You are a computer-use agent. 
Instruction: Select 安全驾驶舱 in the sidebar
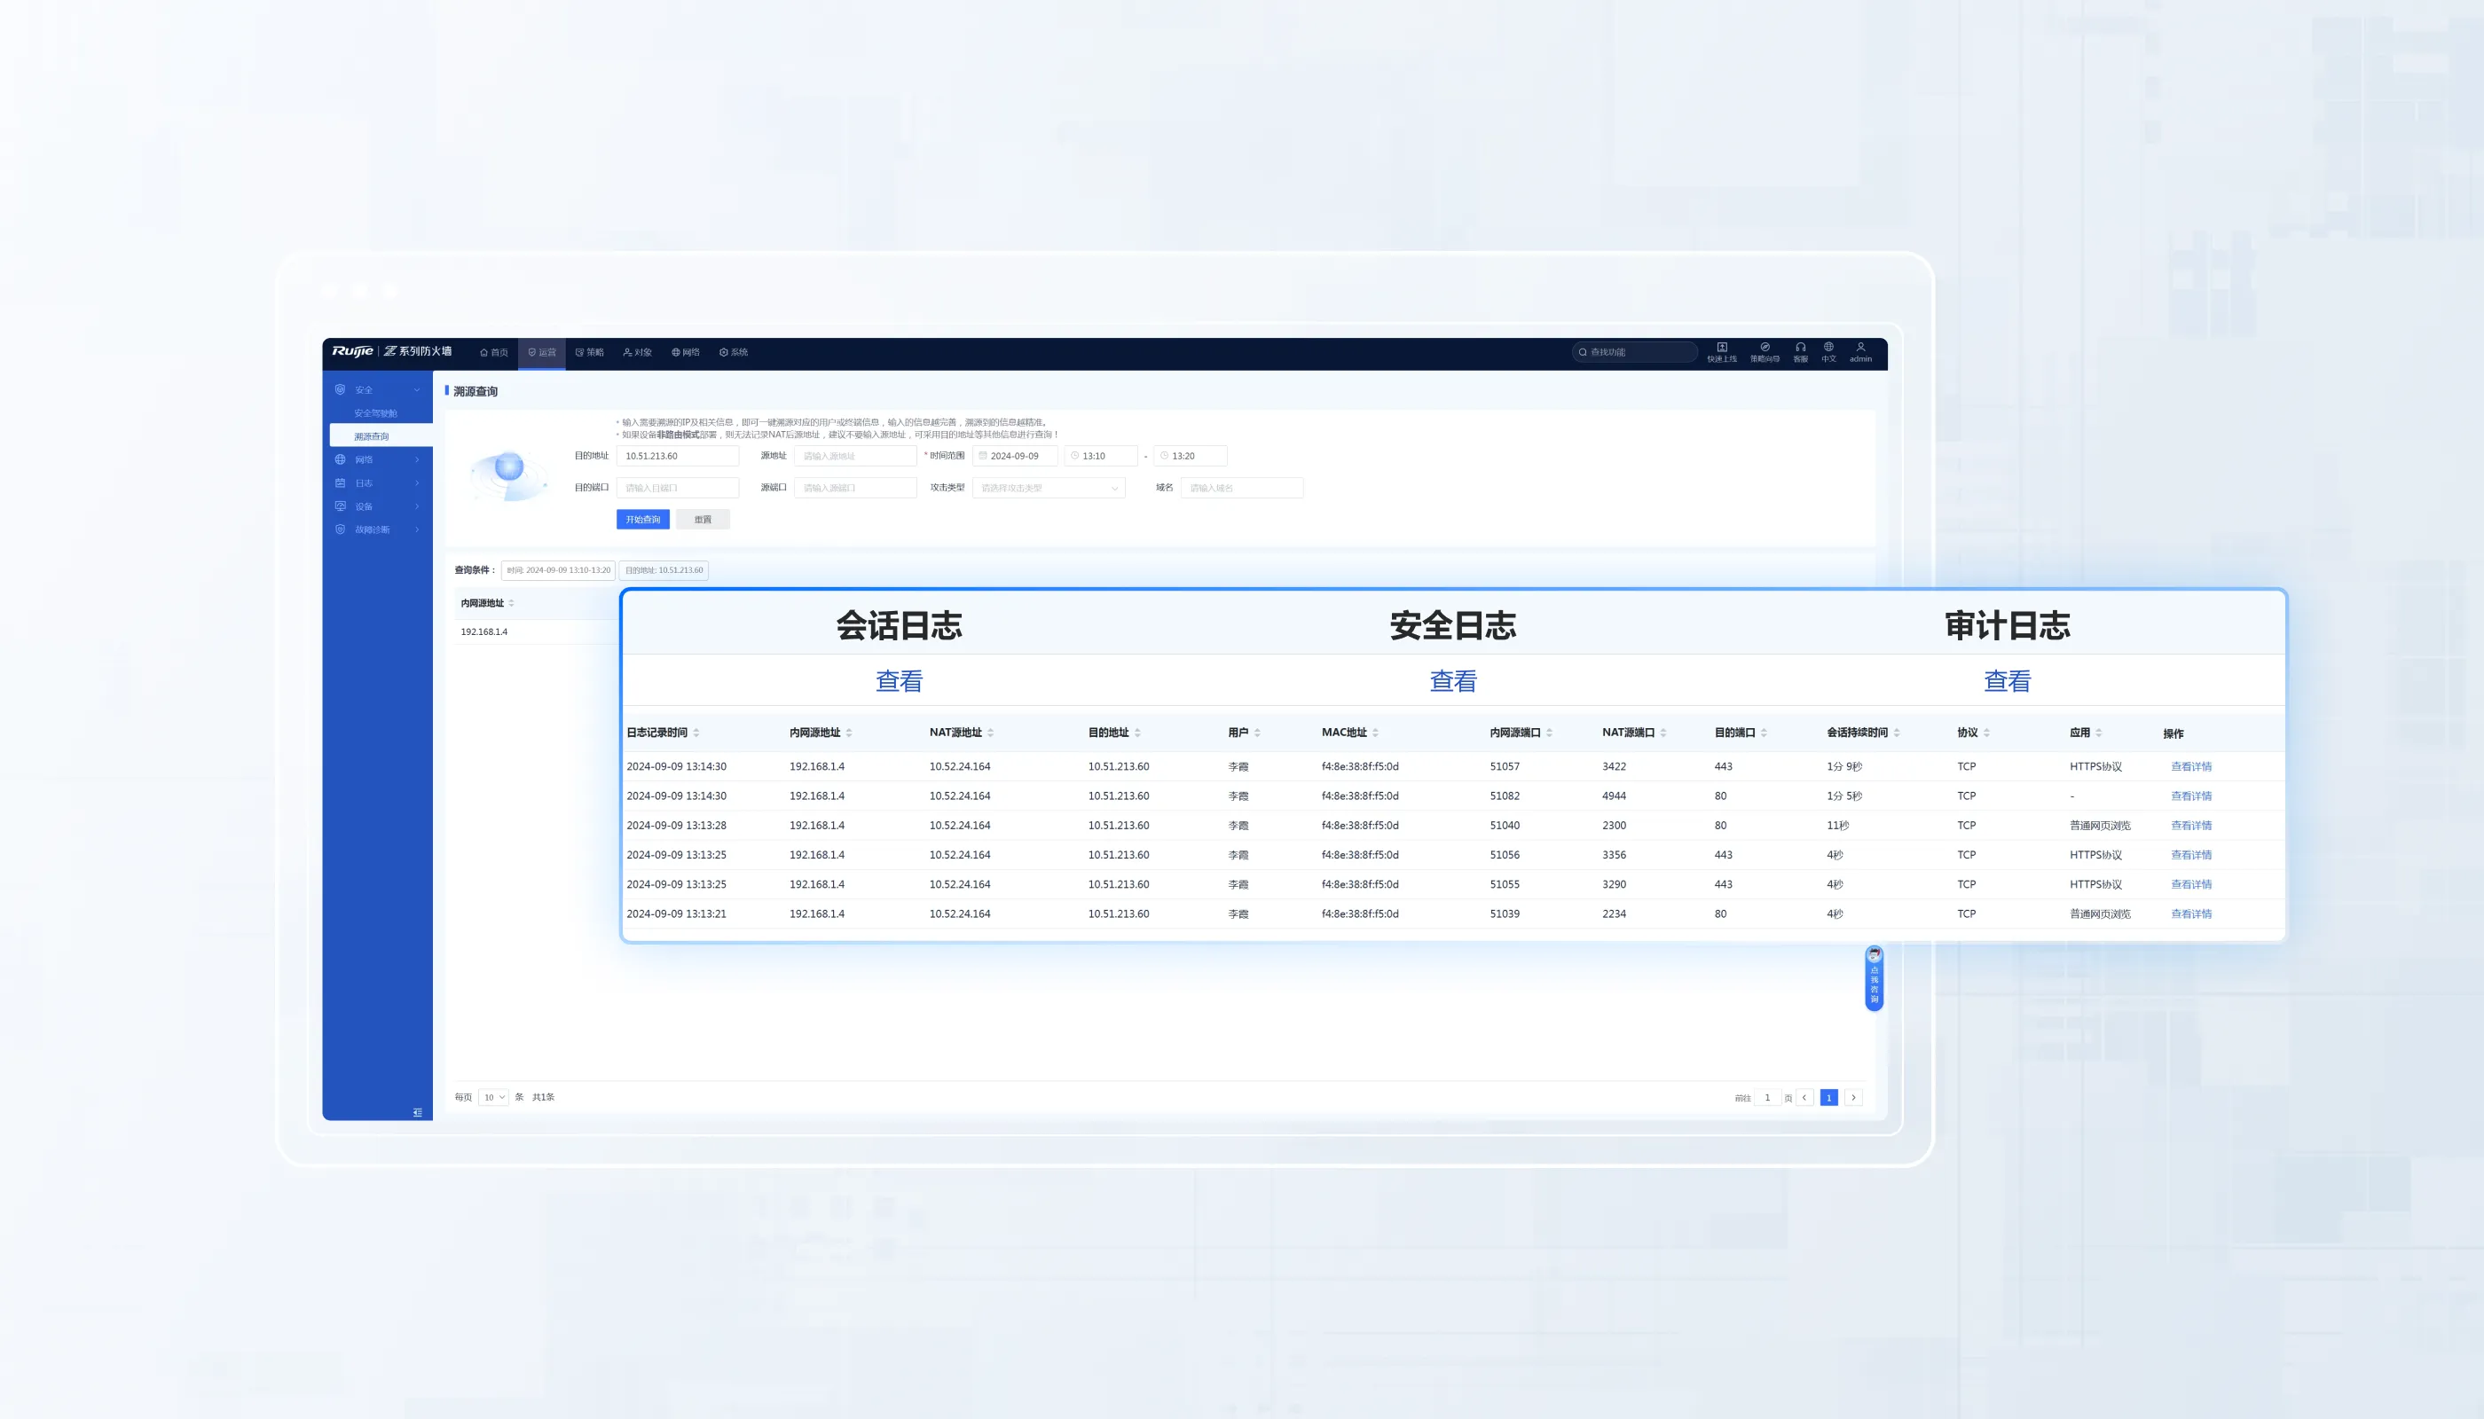375,413
